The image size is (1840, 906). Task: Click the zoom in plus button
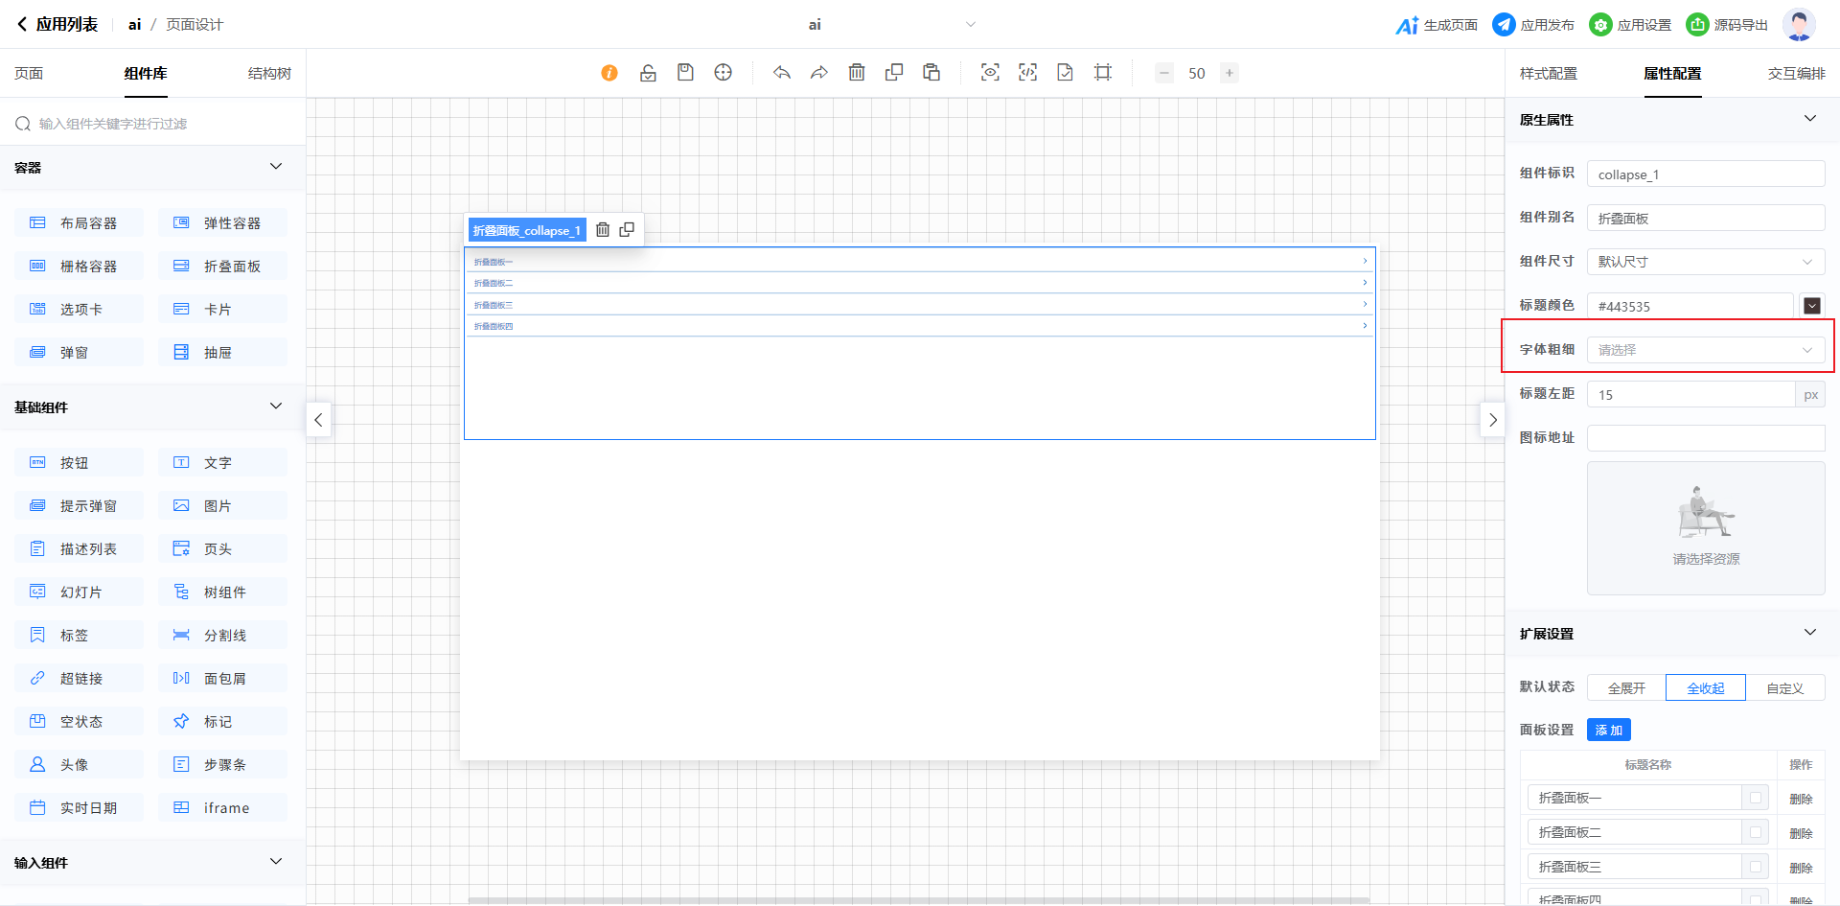(x=1230, y=73)
